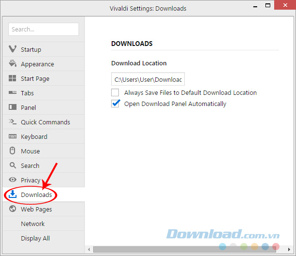Image resolution: width=296 pixels, height=256 pixels.
Task: Click the globe Web Pages icon
Action: click(13, 209)
